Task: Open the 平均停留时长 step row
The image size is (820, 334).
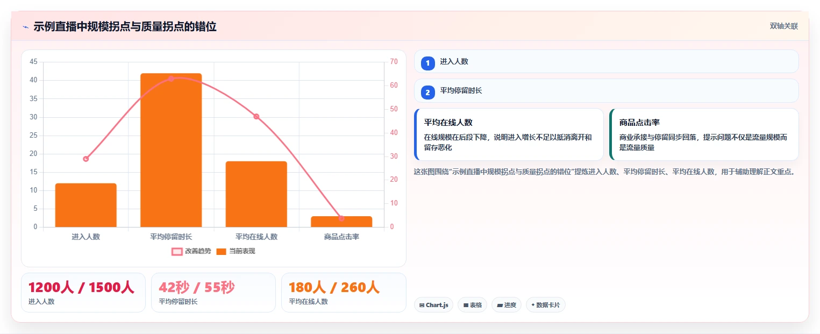Action: [606, 90]
